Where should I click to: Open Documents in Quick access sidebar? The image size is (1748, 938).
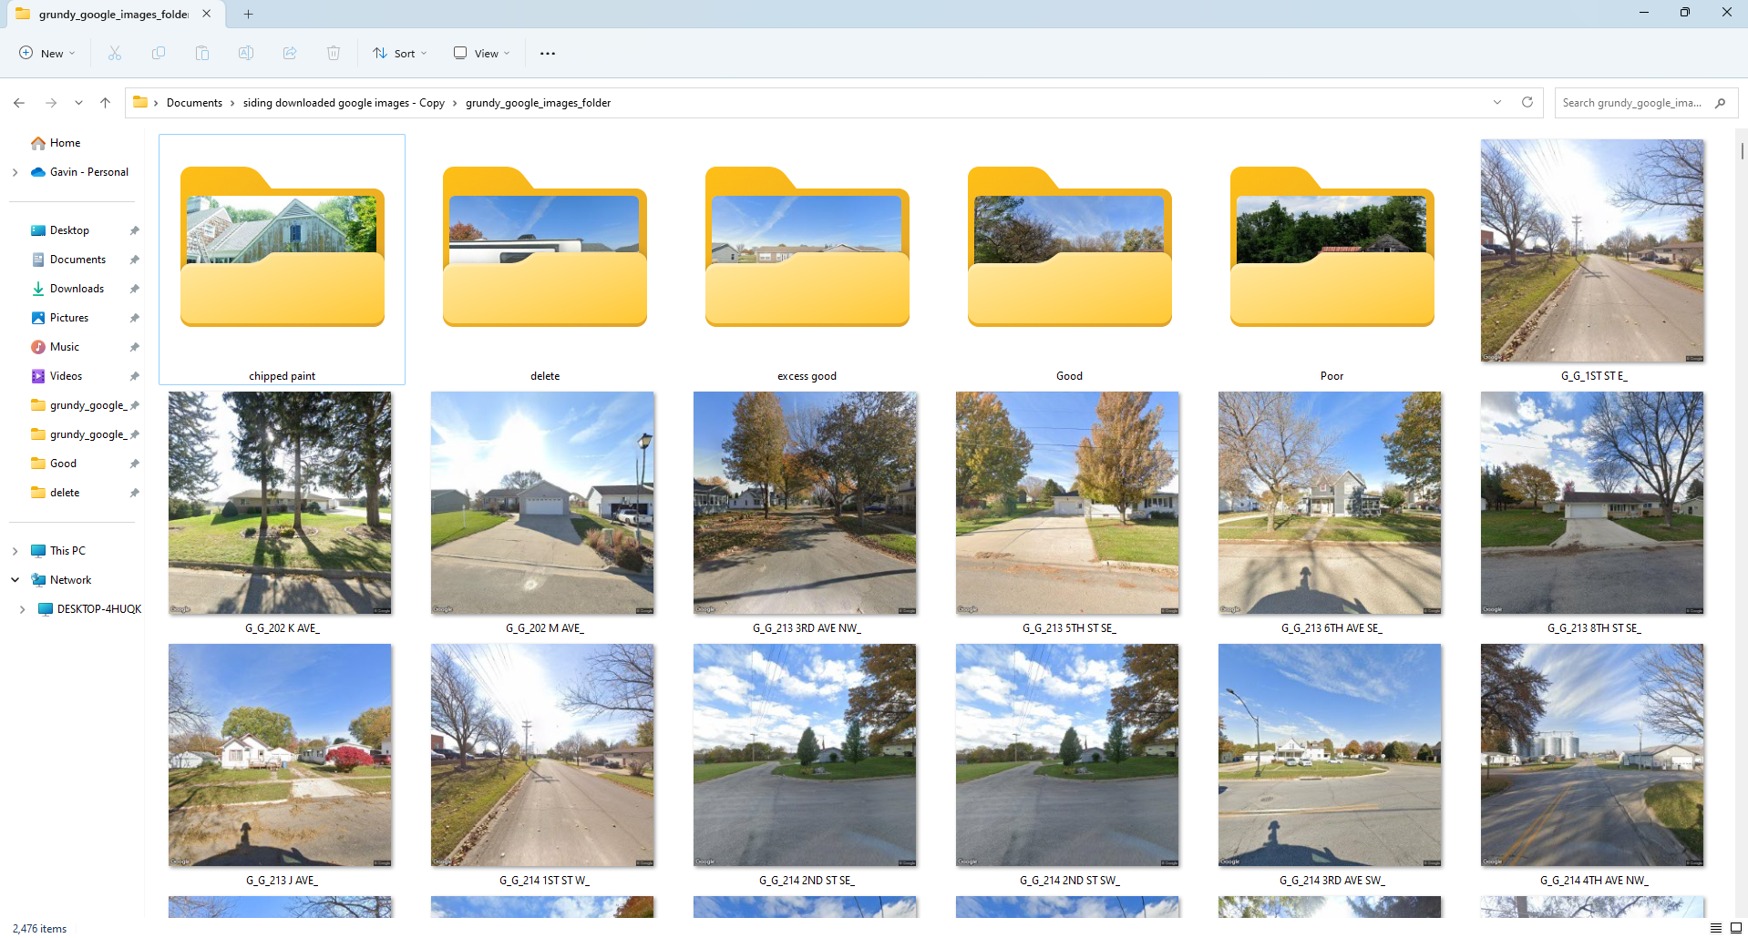(77, 260)
